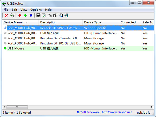The height and width of the screenshot is (117, 156).
Task: Click the green dot enable device icon
Action: tap(25, 15)
